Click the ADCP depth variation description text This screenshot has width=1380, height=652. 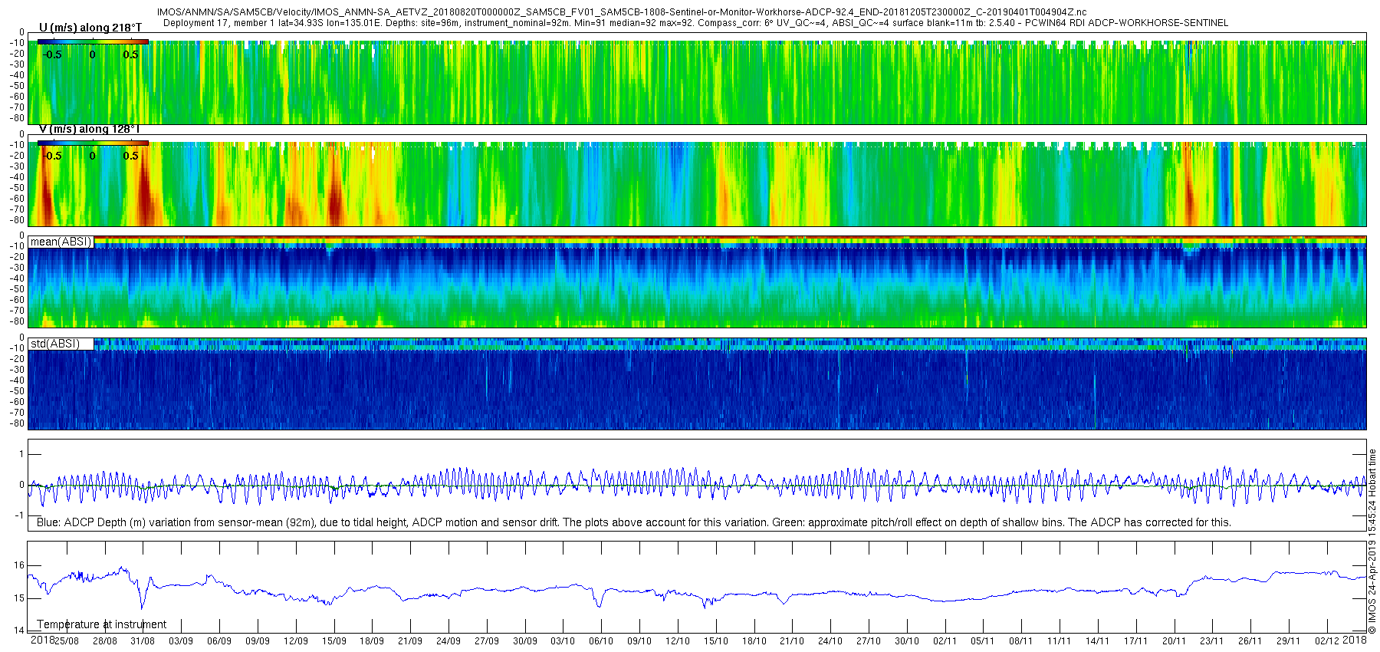tap(634, 522)
